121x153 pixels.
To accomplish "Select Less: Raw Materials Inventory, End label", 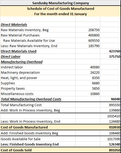I will 29,46.
